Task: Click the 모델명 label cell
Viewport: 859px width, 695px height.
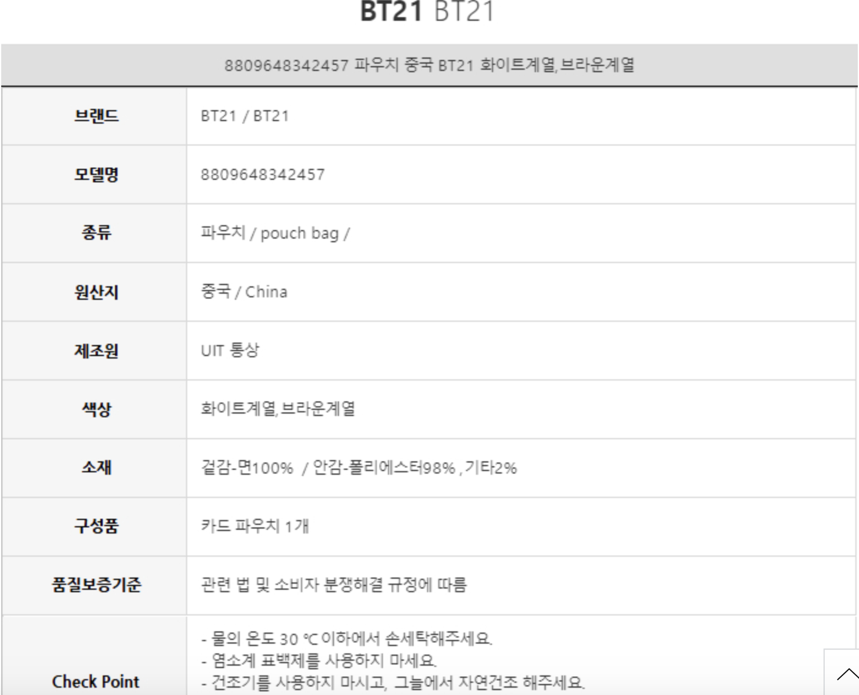Action: [96, 174]
